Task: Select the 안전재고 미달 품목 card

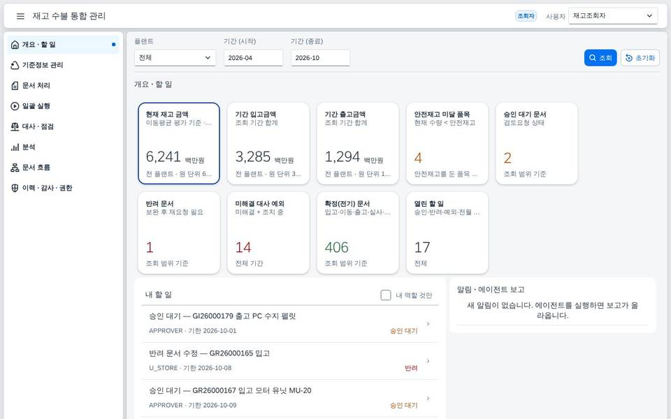Action: 447,143
